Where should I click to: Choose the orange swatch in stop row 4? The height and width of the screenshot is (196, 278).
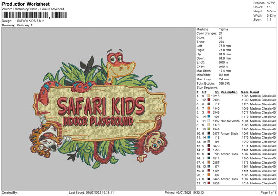coord(208,108)
